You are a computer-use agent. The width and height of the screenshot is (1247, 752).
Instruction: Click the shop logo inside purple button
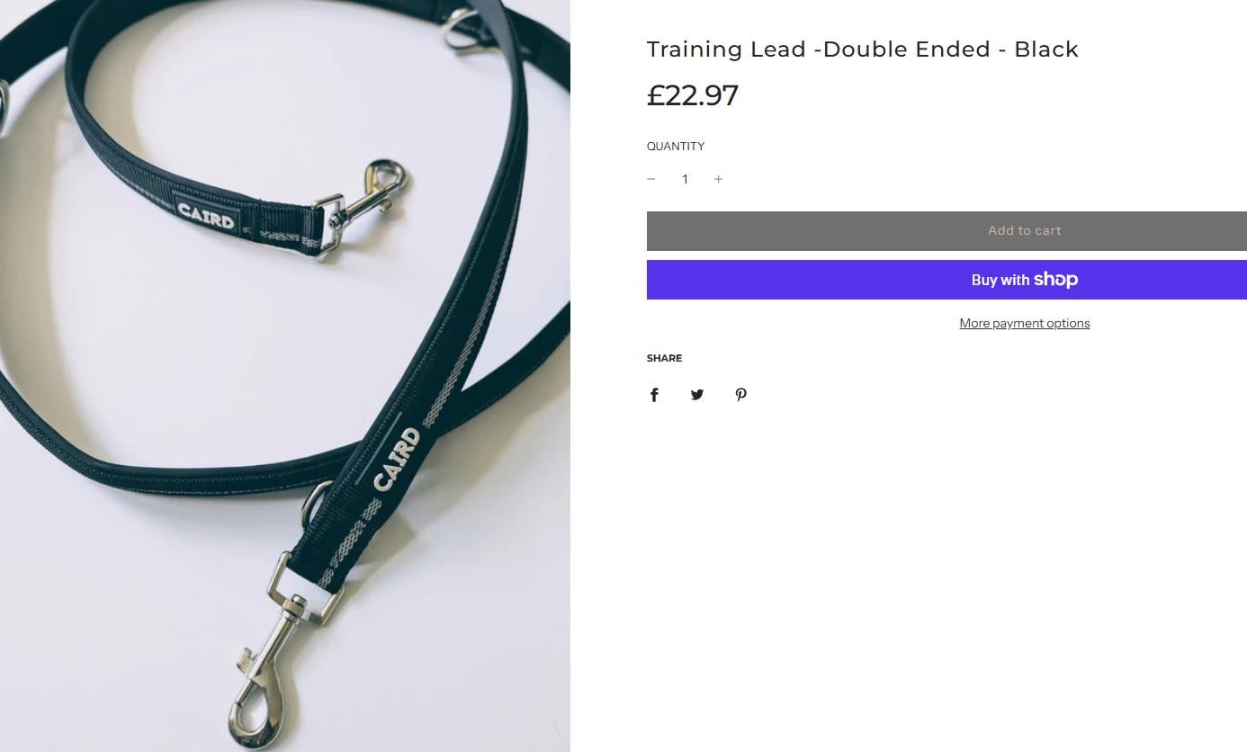(x=1055, y=280)
